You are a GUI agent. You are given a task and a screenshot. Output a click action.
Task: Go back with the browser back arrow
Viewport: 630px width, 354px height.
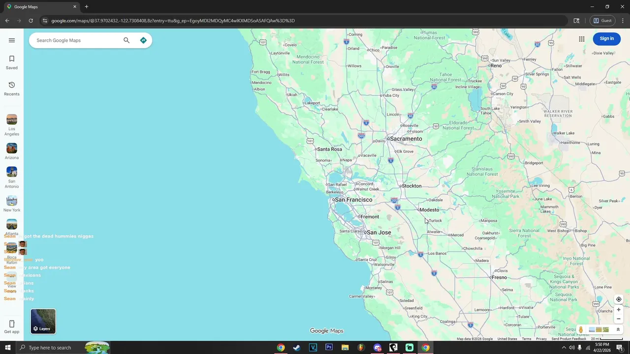point(7,21)
